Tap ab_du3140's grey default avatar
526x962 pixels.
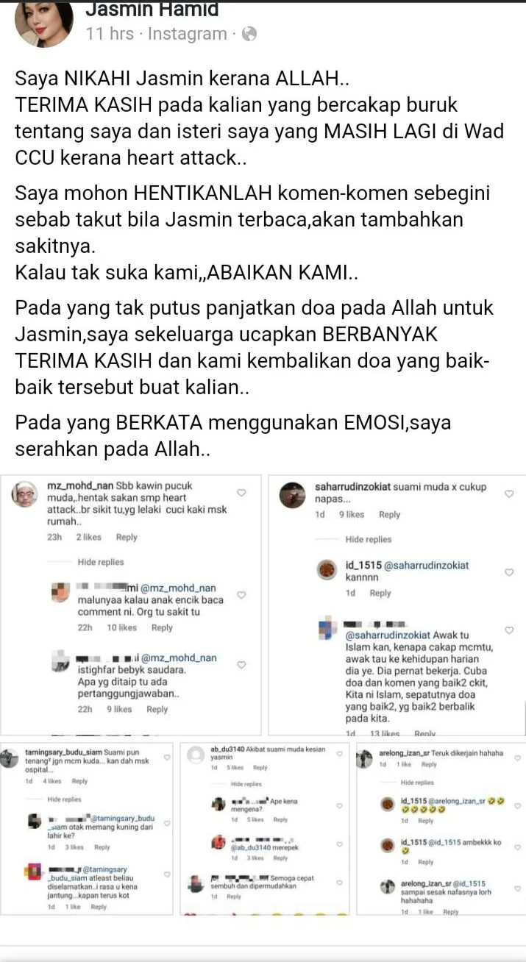tap(196, 754)
